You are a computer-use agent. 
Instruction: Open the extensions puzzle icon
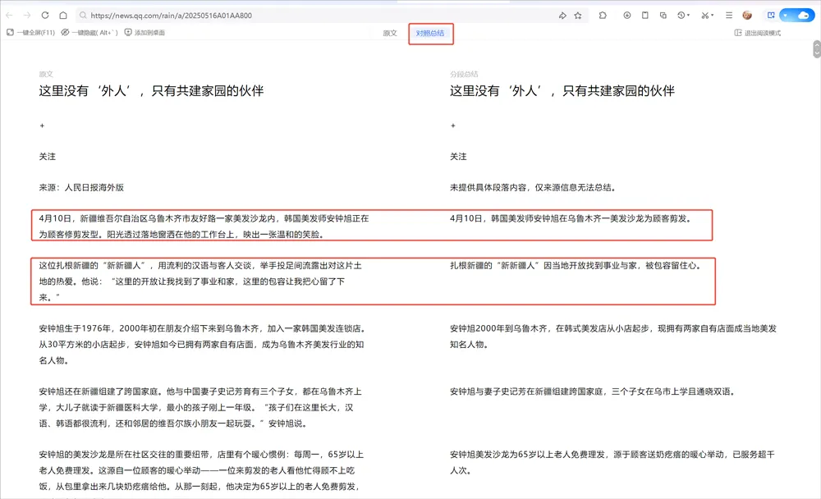603,16
